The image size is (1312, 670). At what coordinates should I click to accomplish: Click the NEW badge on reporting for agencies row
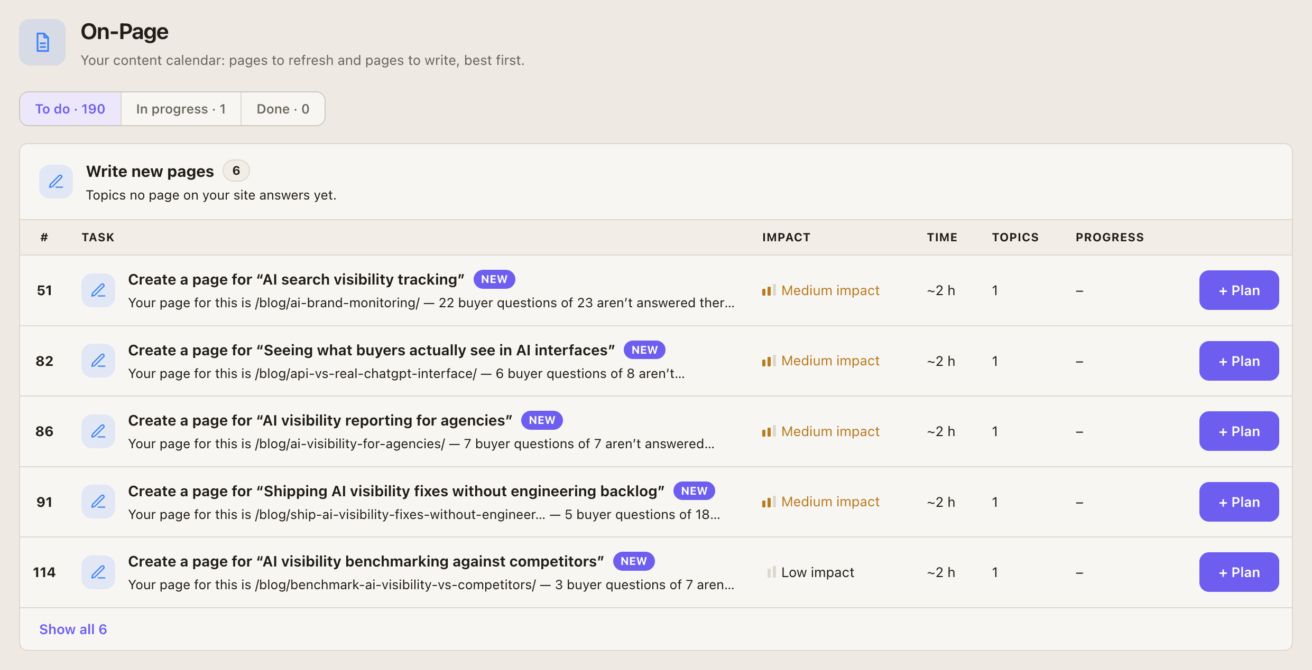(x=542, y=420)
